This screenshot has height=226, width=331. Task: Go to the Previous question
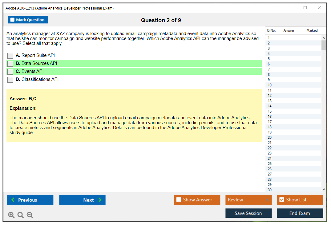(30, 200)
